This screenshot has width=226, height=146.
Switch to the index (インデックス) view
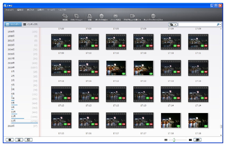(x=30, y=25)
